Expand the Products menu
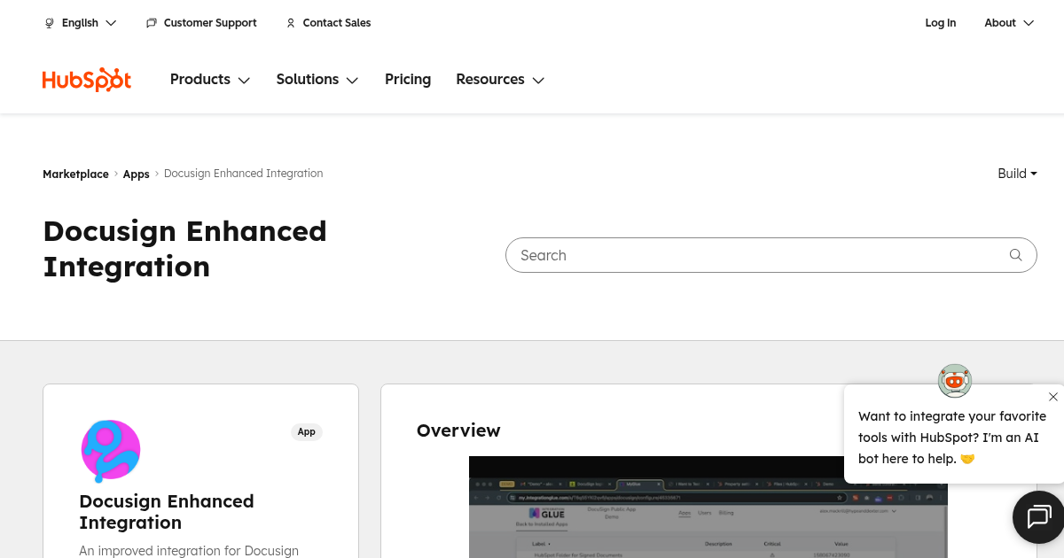1064x558 pixels. [210, 80]
